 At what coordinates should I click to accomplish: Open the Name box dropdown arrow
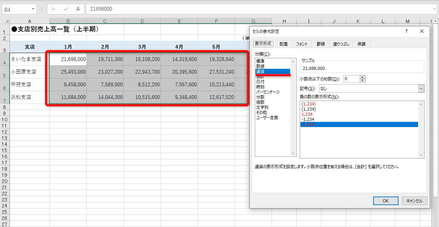(33, 9)
